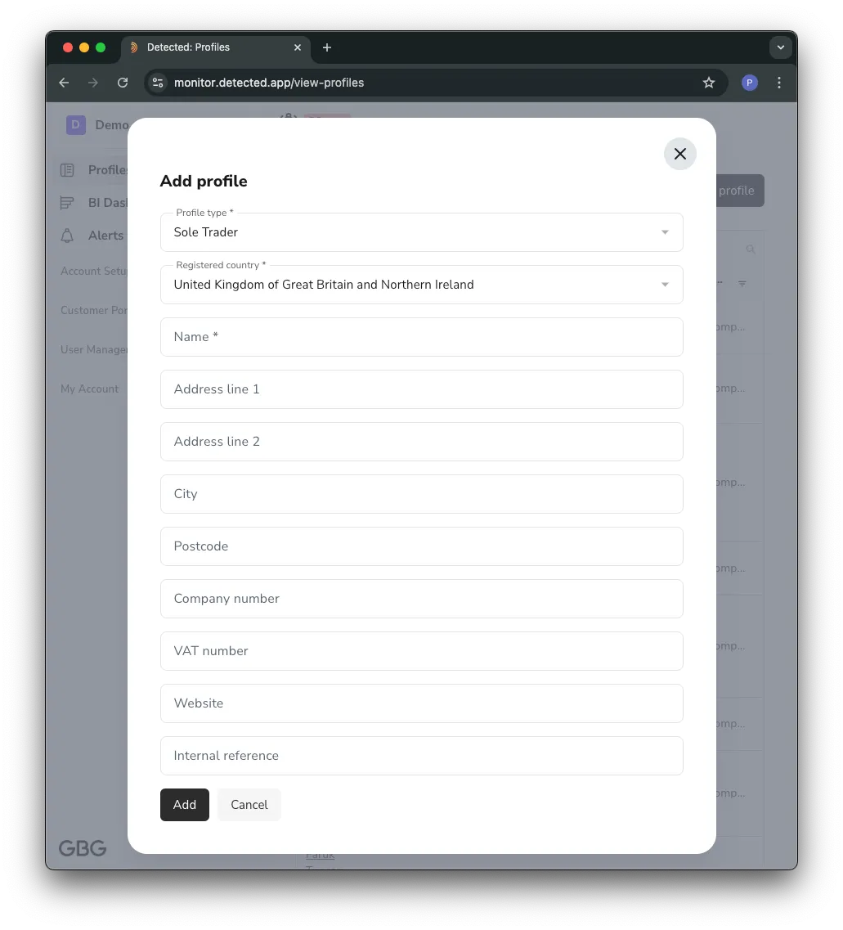Open Customer Portal in sidebar
Screen dimensions: 843x930
[x=94, y=310]
